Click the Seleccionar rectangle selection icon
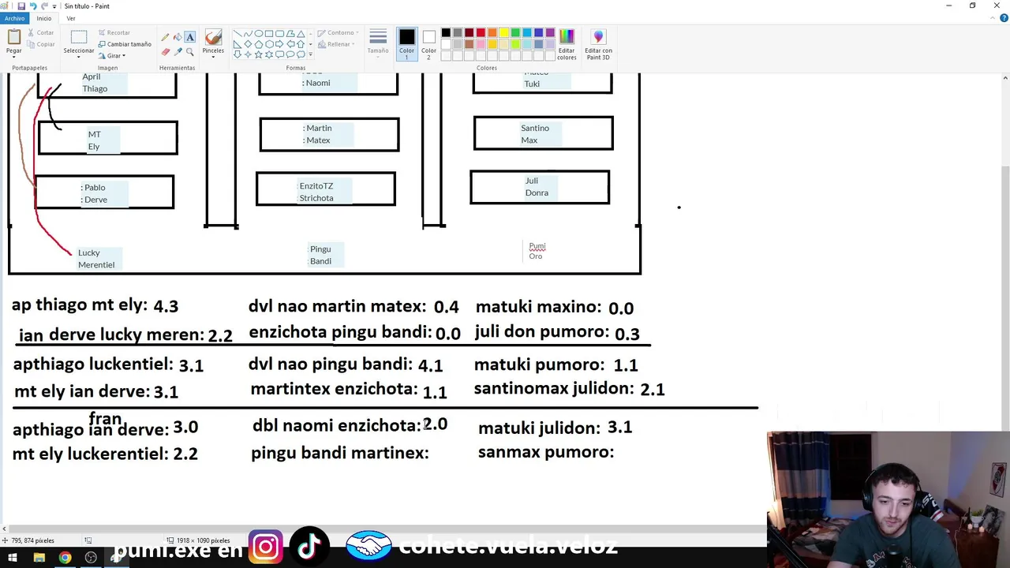The height and width of the screenshot is (568, 1010). pos(78,37)
